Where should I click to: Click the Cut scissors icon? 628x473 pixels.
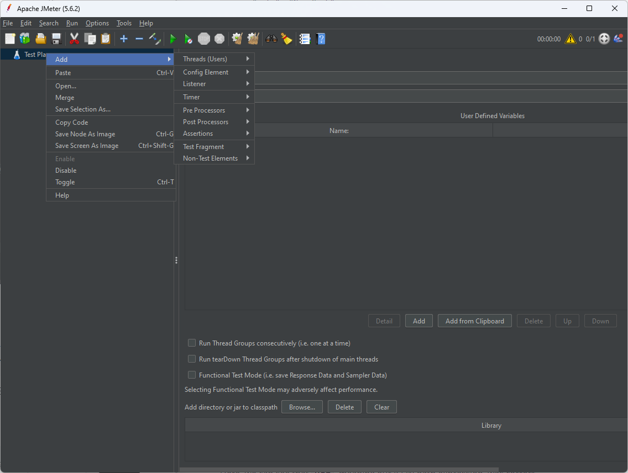[x=74, y=39]
